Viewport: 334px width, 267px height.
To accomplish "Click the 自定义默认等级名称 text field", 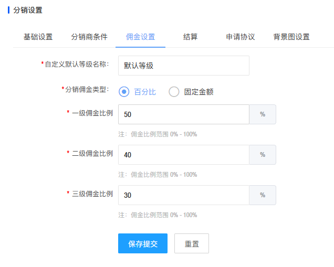I will click(x=184, y=66).
